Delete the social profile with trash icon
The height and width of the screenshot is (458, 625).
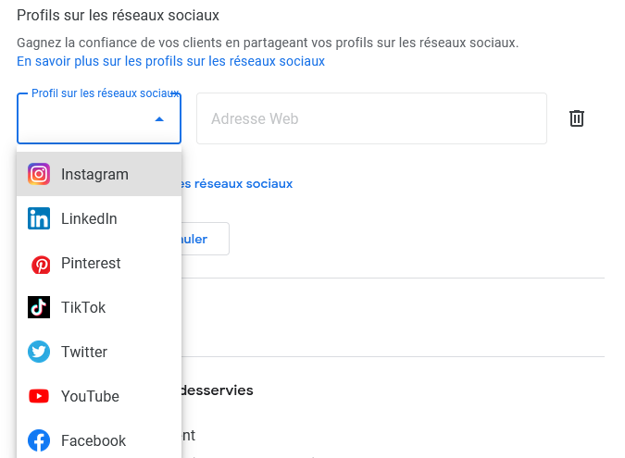[x=576, y=118]
